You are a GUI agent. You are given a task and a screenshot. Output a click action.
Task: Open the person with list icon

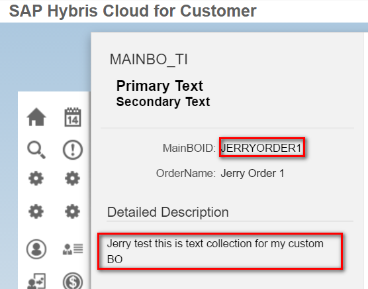[73, 249]
